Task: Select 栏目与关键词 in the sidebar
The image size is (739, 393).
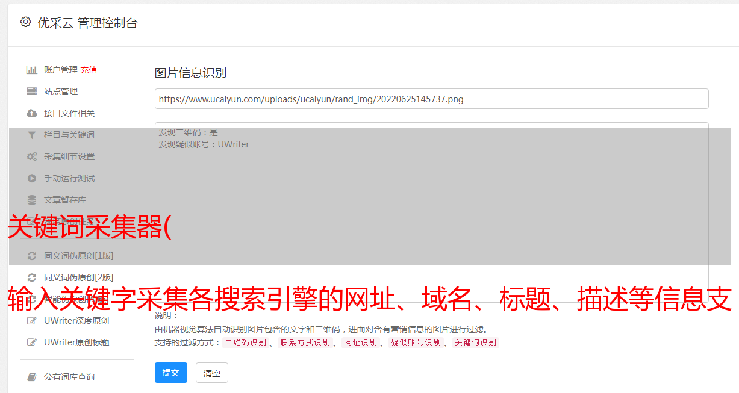Action: point(69,135)
